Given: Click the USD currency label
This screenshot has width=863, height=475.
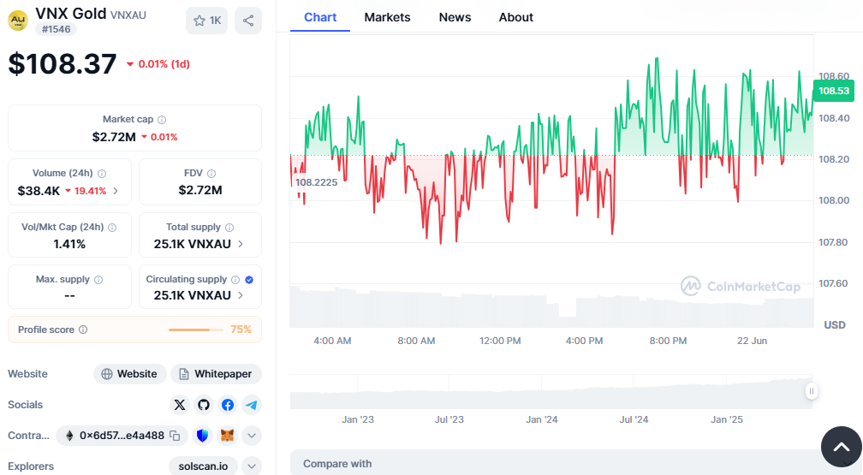Looking at the screenshot, I should click(x=835, y=325).
